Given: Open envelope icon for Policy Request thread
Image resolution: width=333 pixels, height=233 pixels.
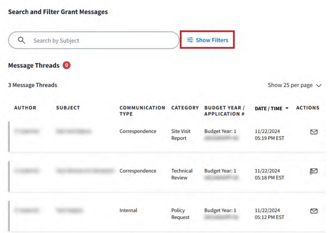Looking at the screenshot, I should [314, 211].
